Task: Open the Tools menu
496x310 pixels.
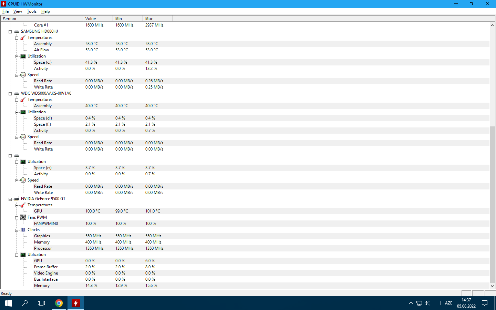Action: pyautogui.click(x=32, y=11)
